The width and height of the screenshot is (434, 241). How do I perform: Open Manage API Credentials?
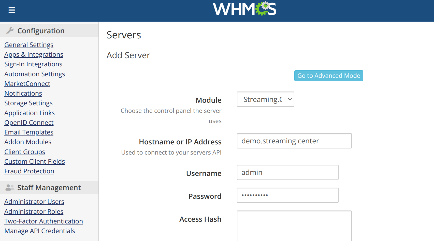click(40, 231)
